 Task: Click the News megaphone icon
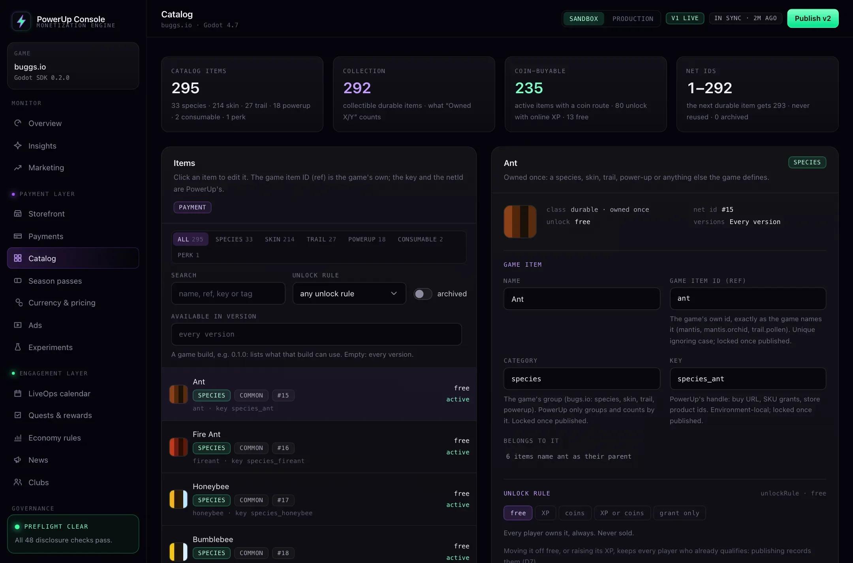(18, 460)
